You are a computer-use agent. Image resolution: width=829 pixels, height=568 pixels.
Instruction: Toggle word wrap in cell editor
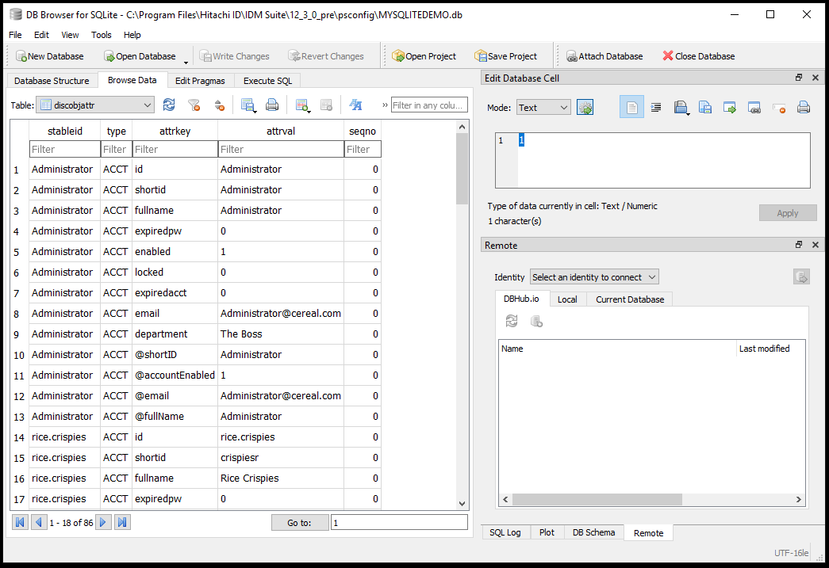click(631, 108)
